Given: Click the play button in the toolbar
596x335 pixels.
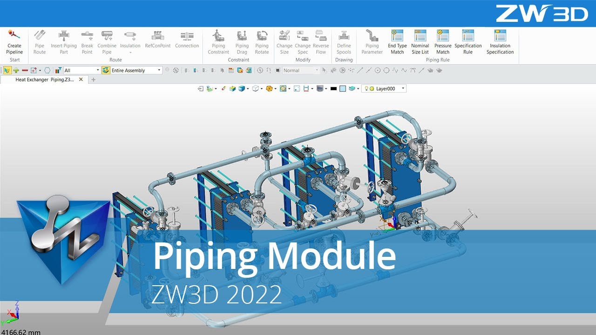Looking at the screenshot, I should pyautogui.click(x=342, y=70).
